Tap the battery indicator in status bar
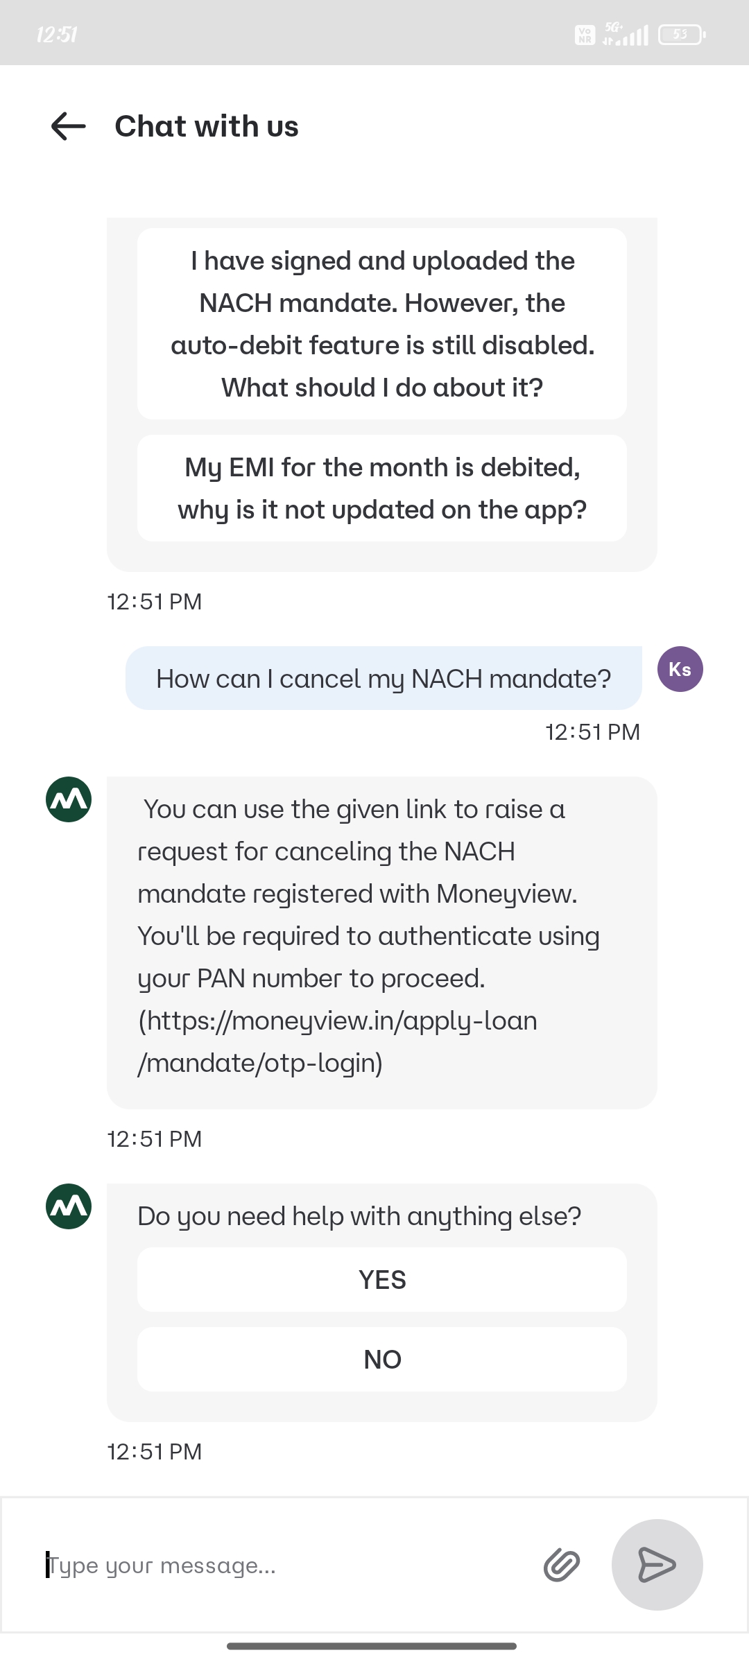 681,34
